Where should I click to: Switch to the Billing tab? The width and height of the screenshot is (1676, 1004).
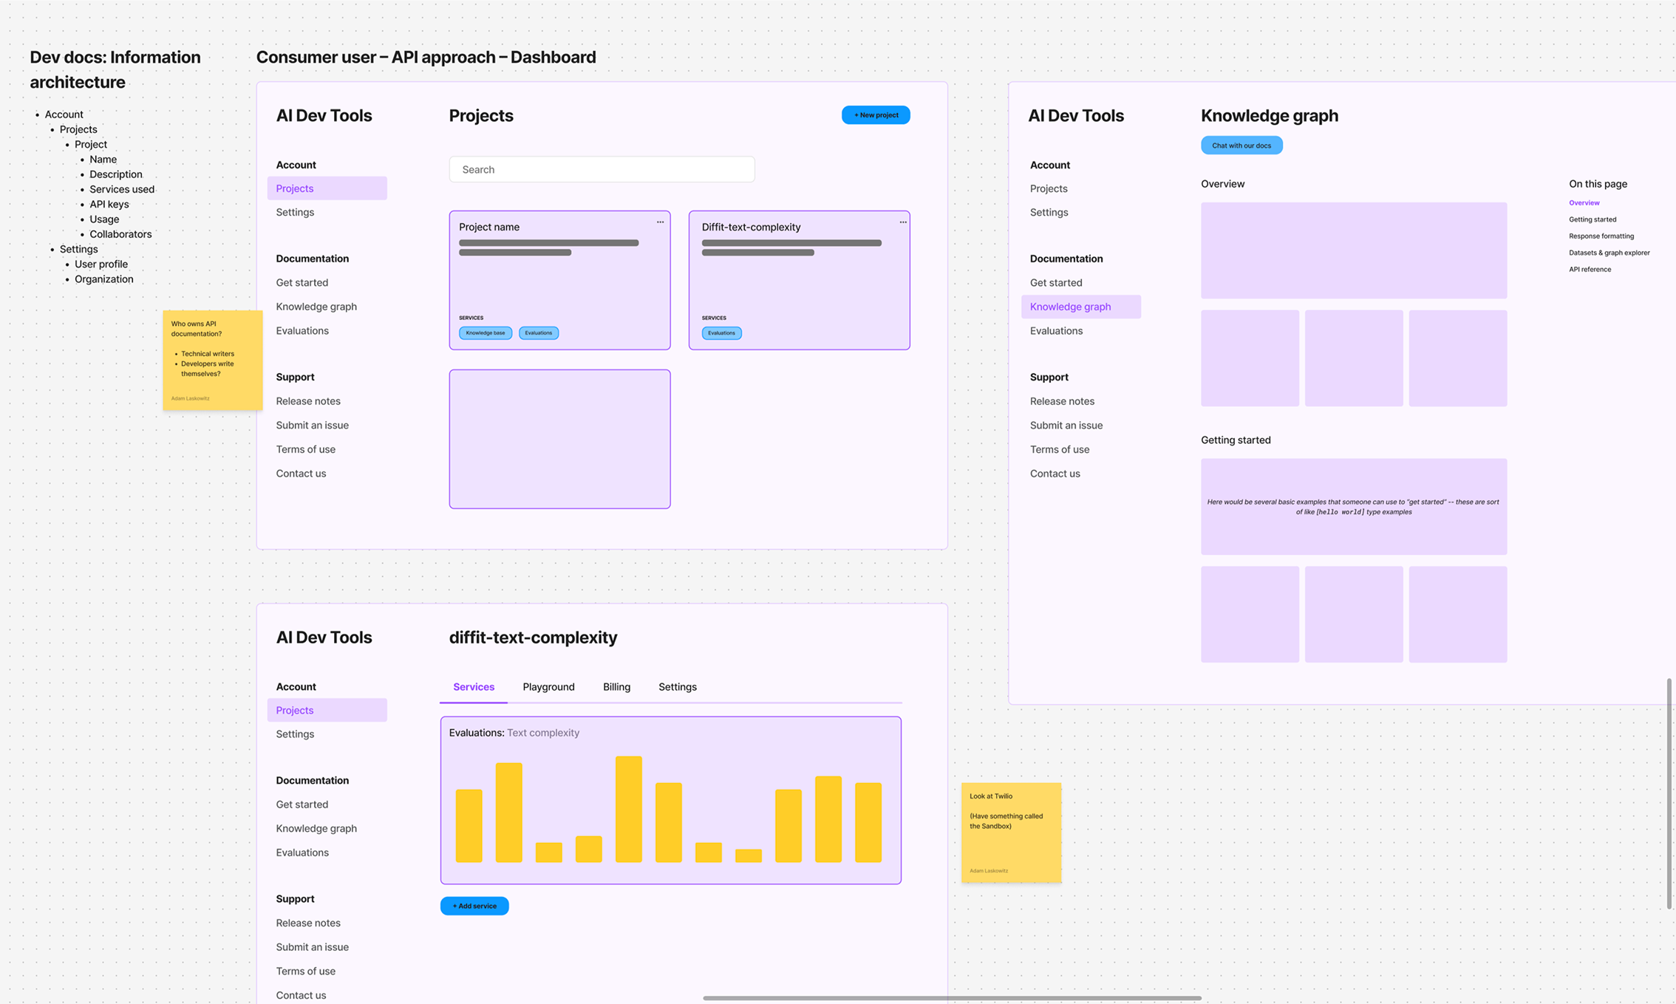pos(616,687)
